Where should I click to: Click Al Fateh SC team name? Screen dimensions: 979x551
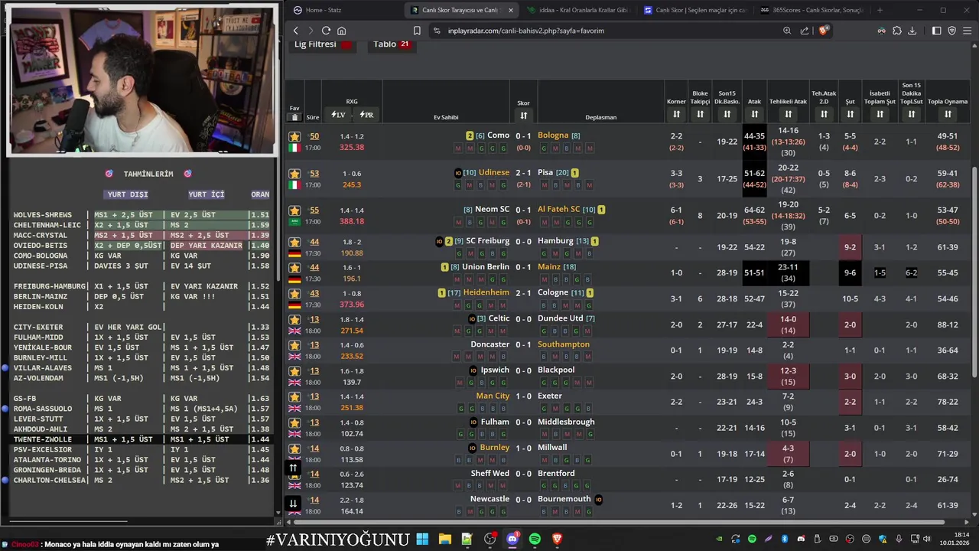point(558,209)
